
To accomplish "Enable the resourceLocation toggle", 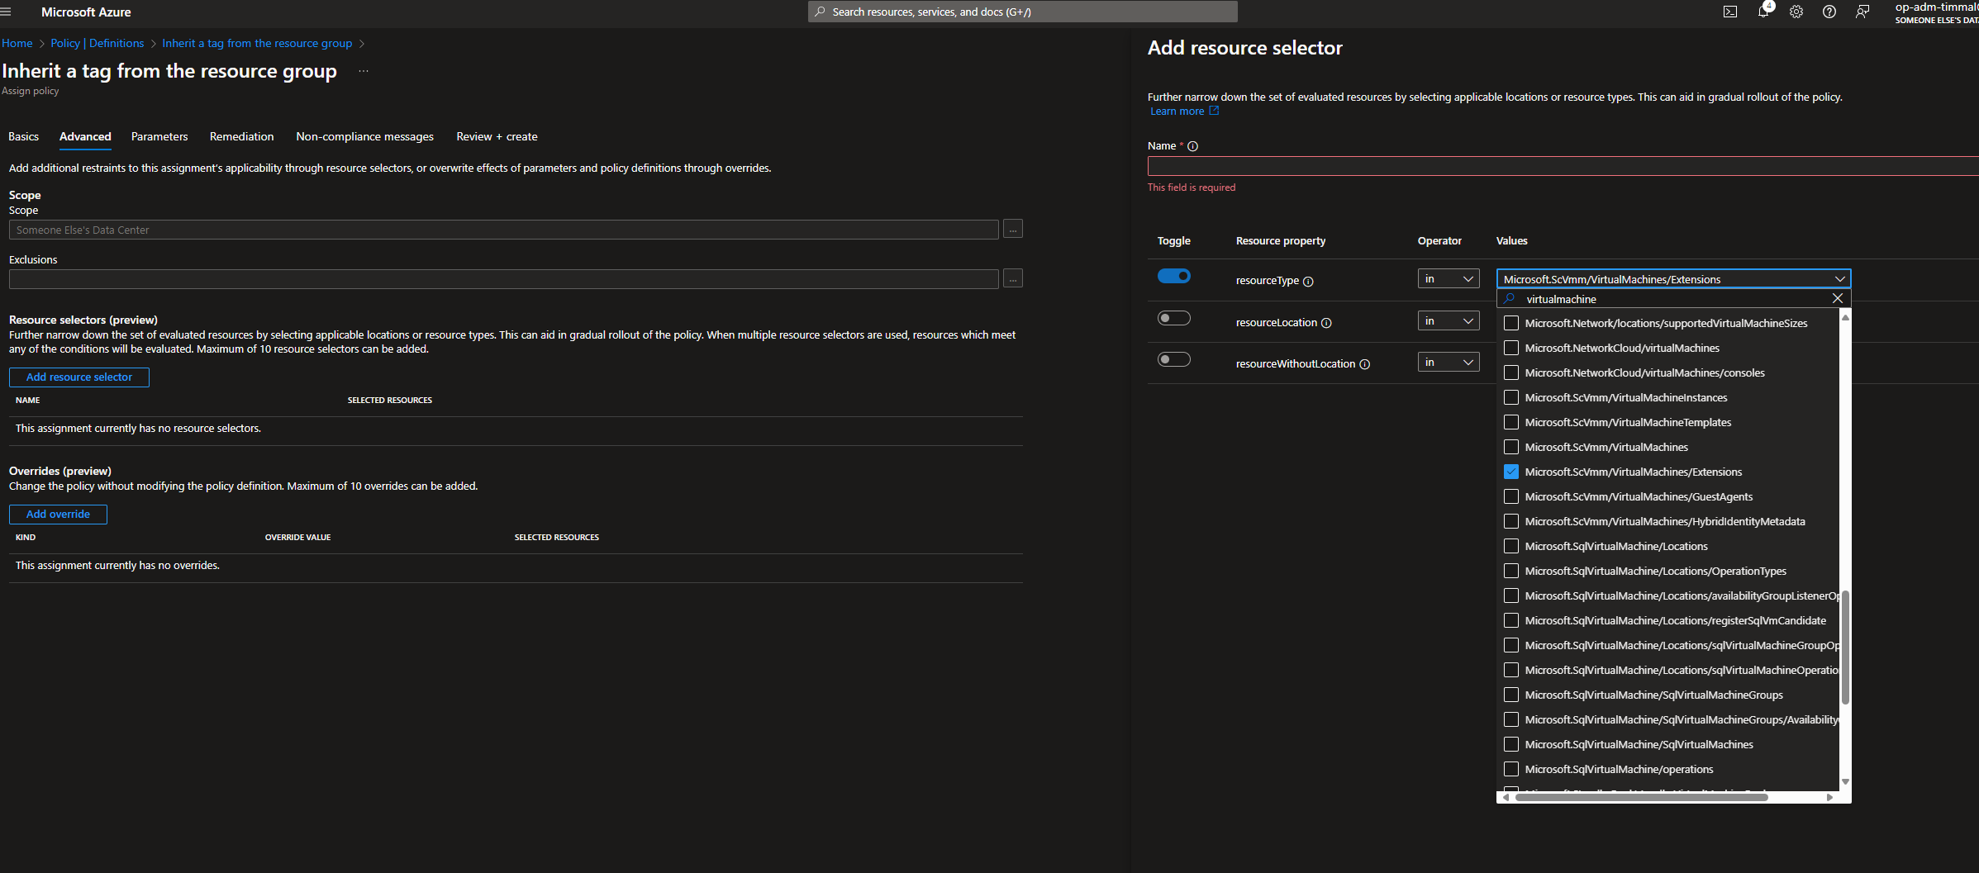I will point(1174,318).
